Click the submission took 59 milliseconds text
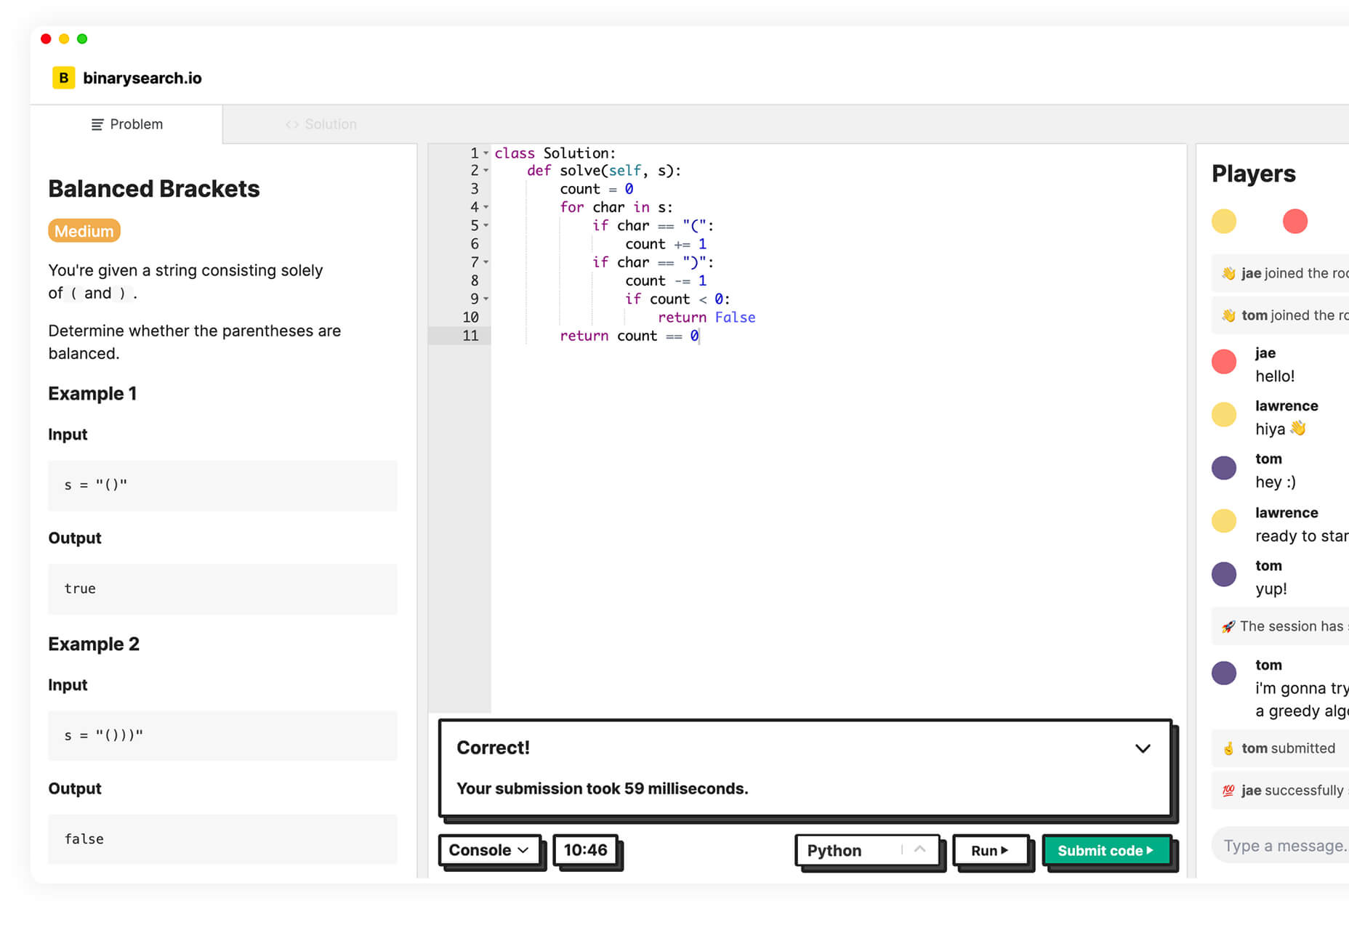This screenshot has width=1349, height=930. pos(603,788)
